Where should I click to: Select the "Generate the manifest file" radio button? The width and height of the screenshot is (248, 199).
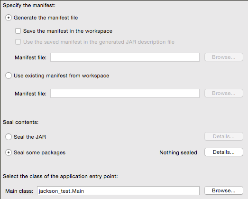click(9, 18)
